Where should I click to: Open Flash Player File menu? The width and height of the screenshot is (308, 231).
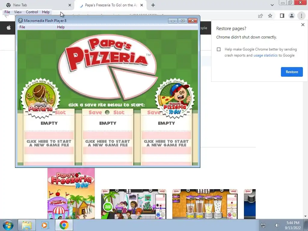point(22,27)
